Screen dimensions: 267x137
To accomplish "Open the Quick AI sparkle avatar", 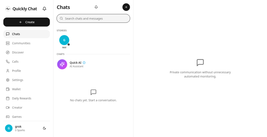I will pyautogui.click(x=62, y=64).
